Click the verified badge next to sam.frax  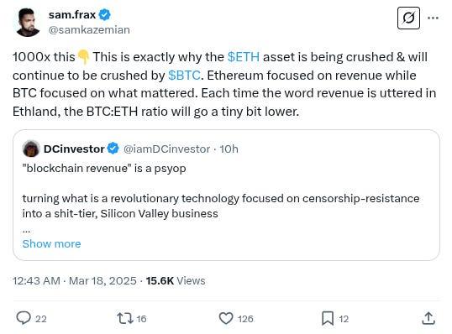105,14
